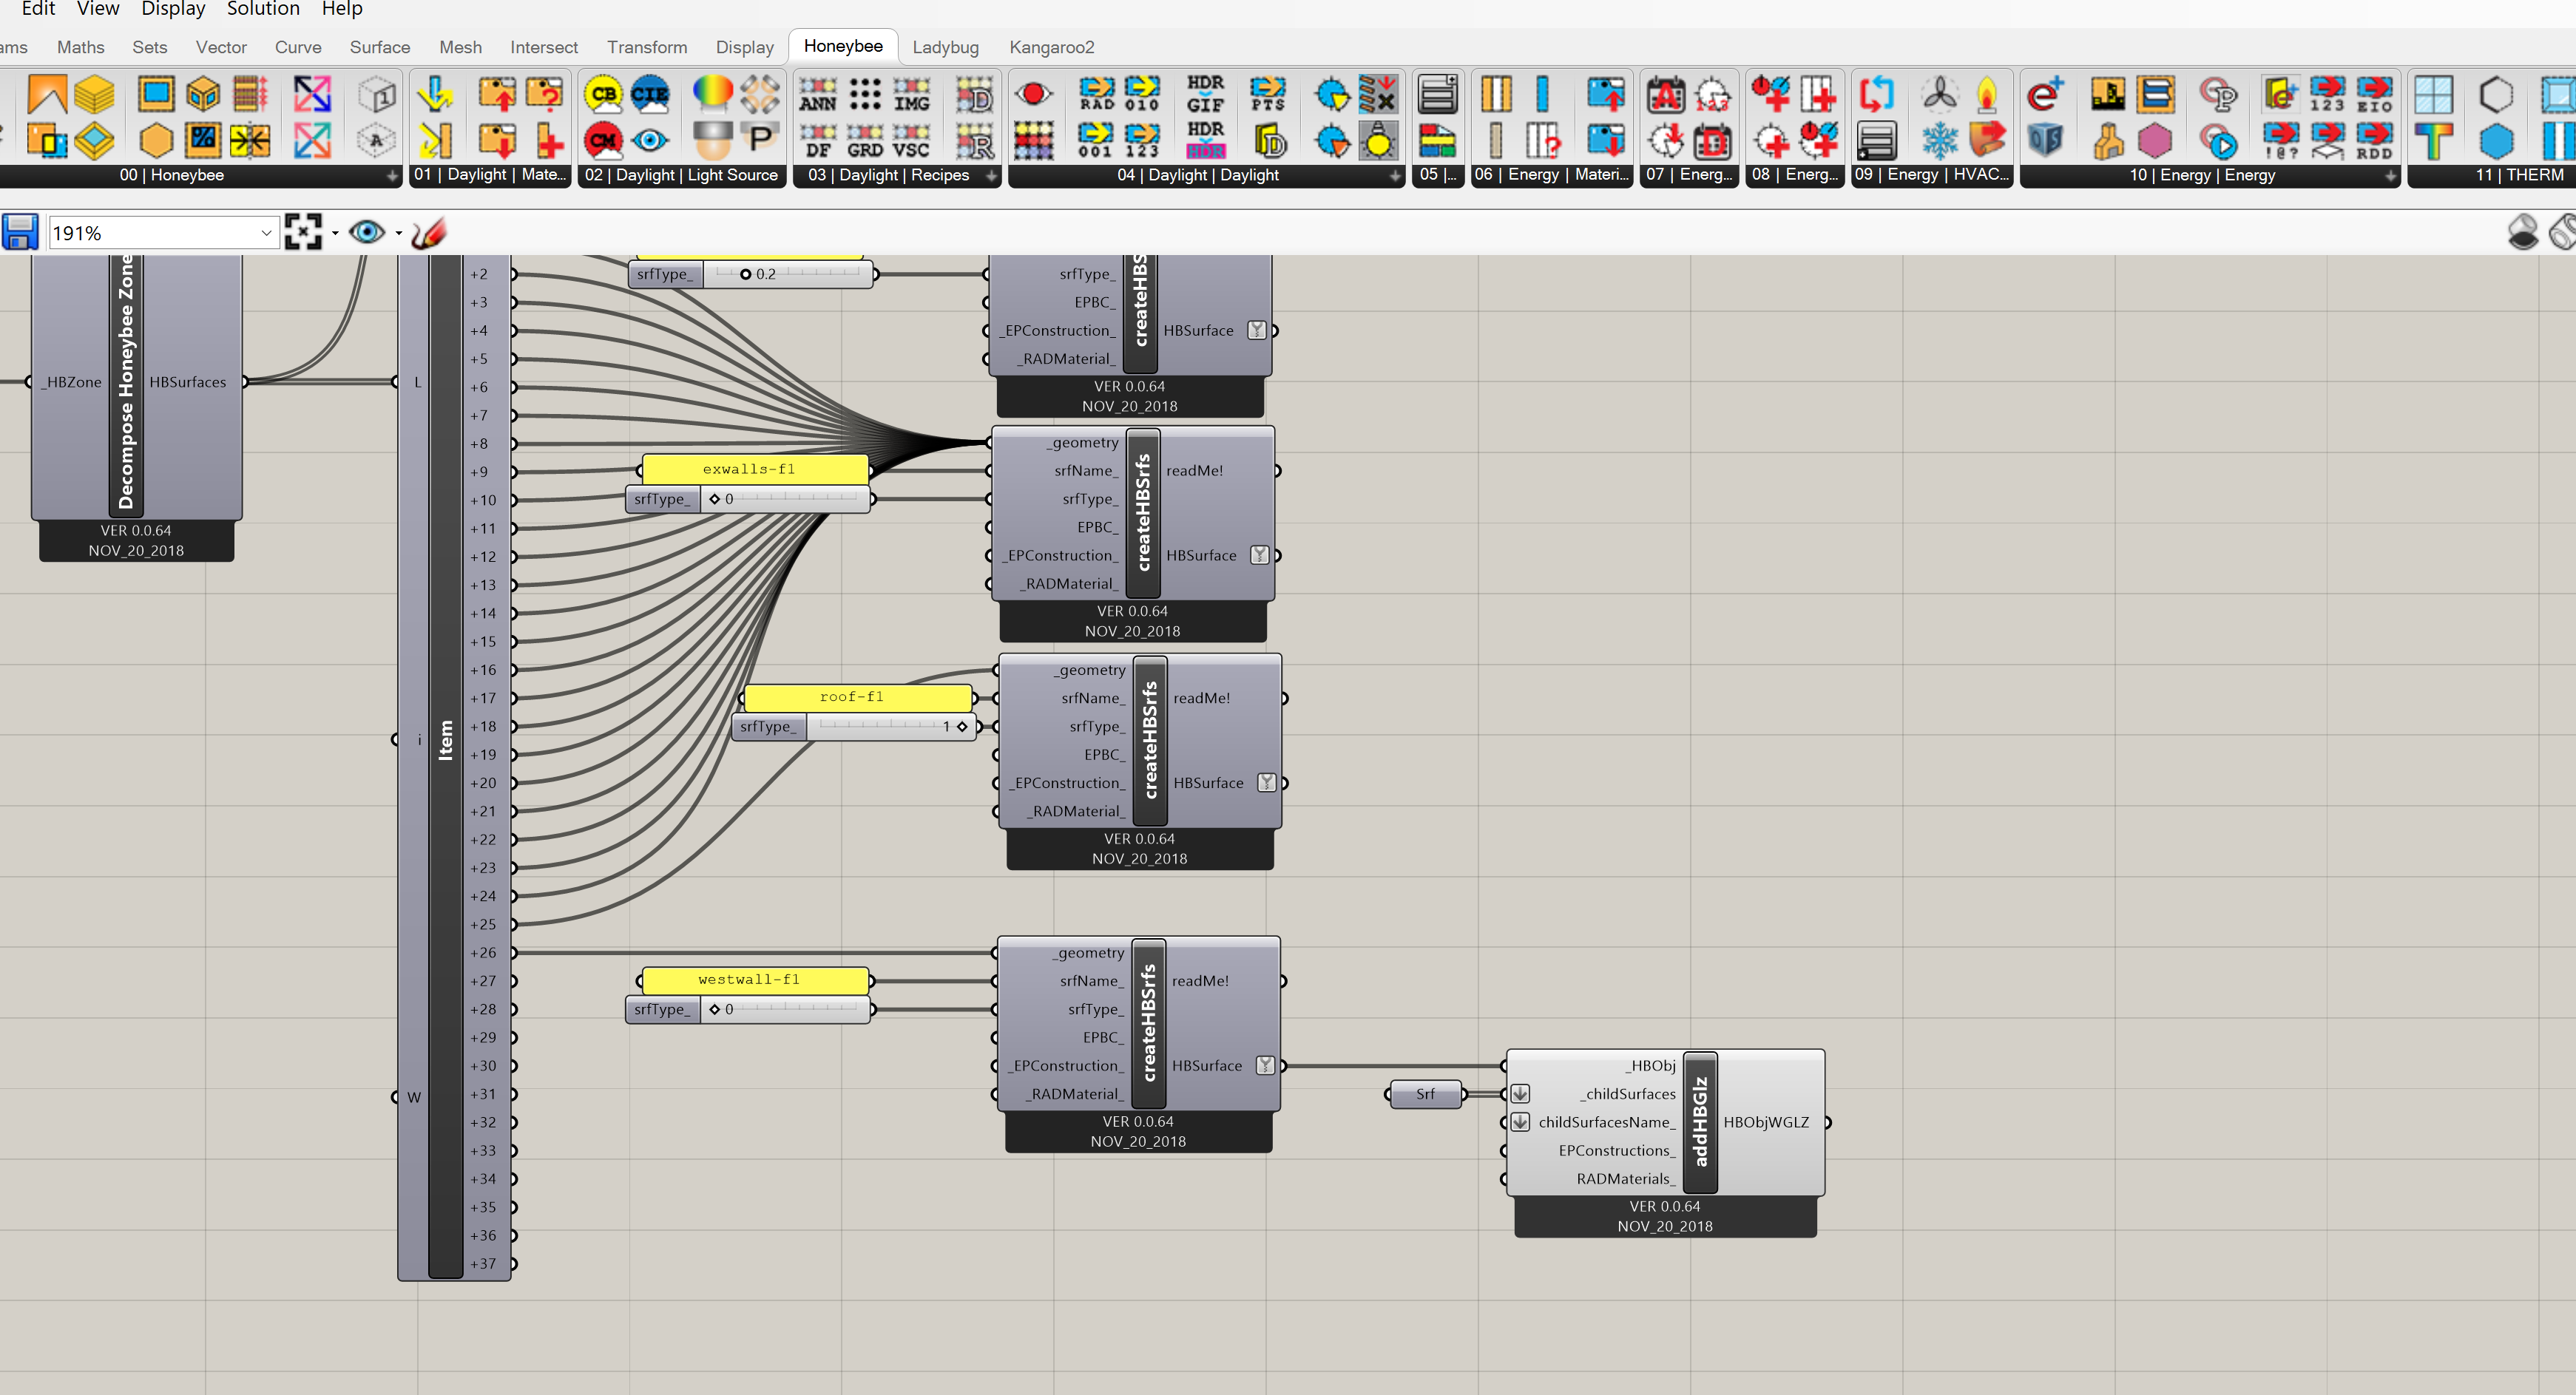Switch to the Mesh tab

click(x=460, y=47)
